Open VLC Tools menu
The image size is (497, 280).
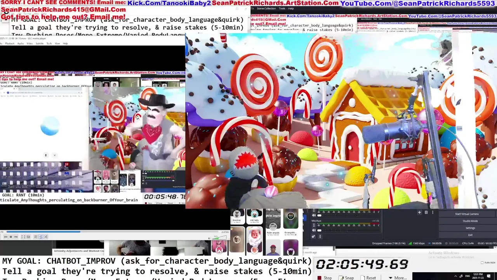coord(49,44)
